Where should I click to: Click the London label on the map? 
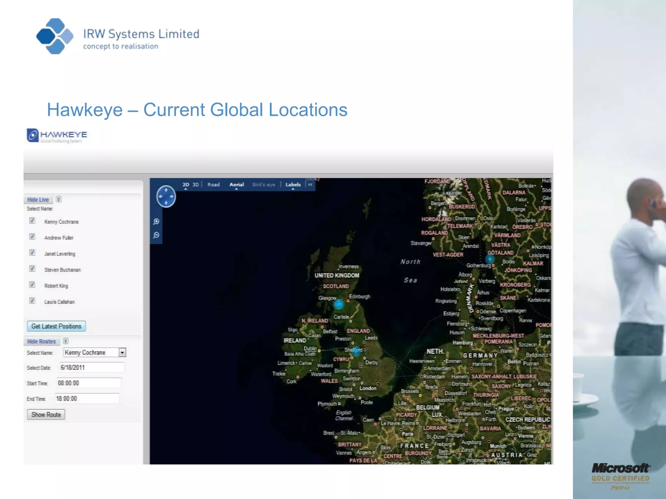click(x=368, y=388)
